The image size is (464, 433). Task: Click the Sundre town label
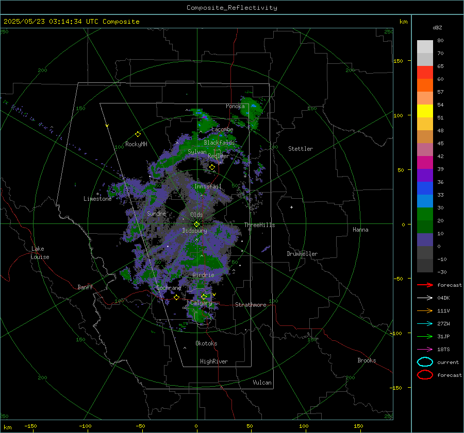click(157, 213)
